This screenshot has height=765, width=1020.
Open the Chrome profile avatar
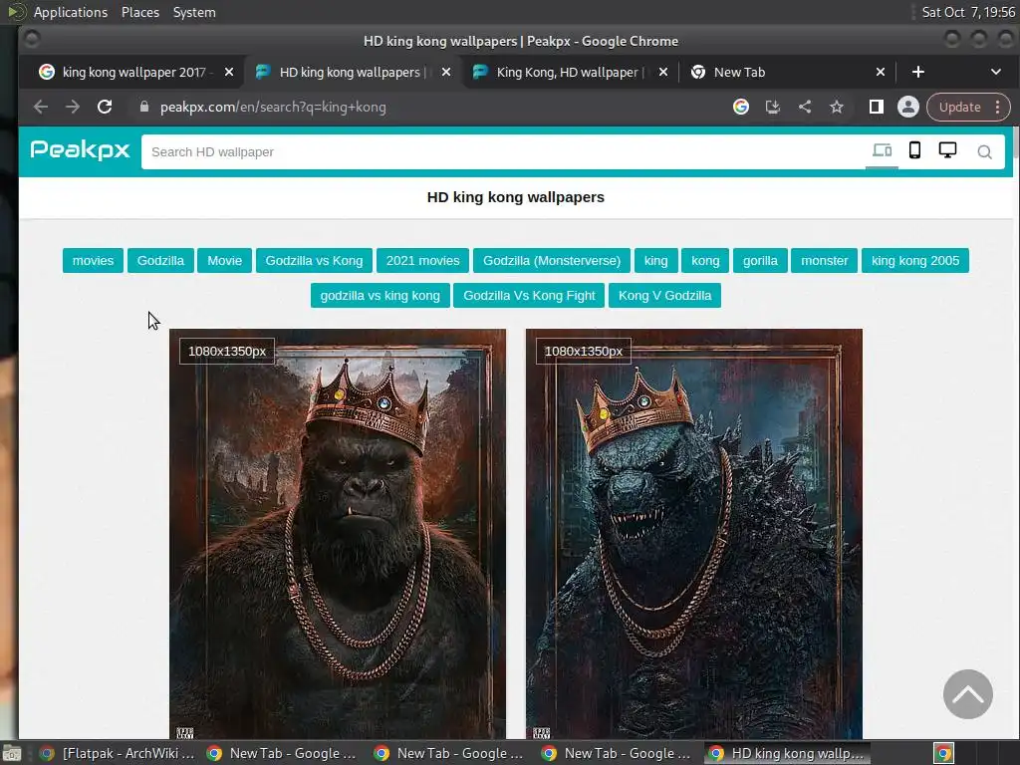click(x=908, y=107)
